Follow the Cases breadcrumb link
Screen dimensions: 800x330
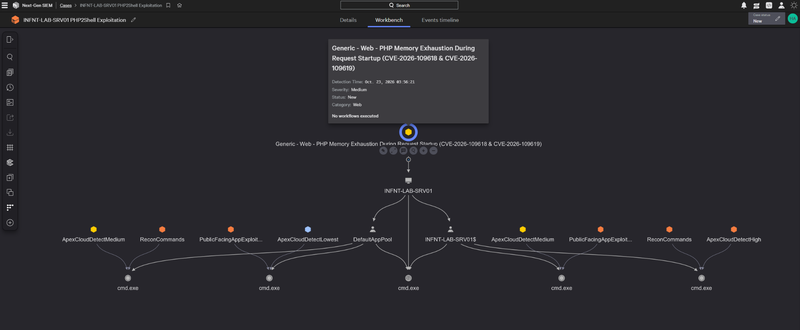coord(66,5)
